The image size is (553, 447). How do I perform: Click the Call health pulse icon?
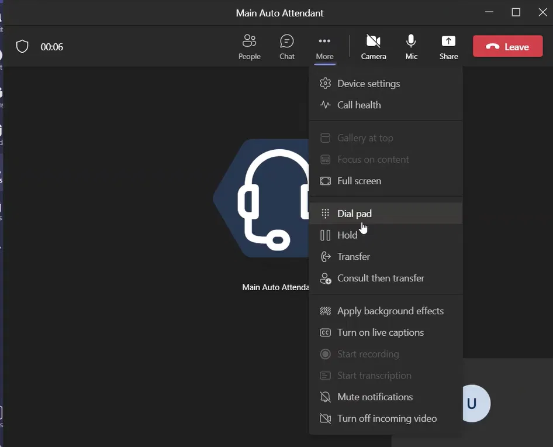click(326, 105)
